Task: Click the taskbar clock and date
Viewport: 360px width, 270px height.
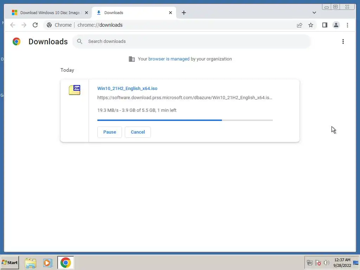Action: coord(342,263)
